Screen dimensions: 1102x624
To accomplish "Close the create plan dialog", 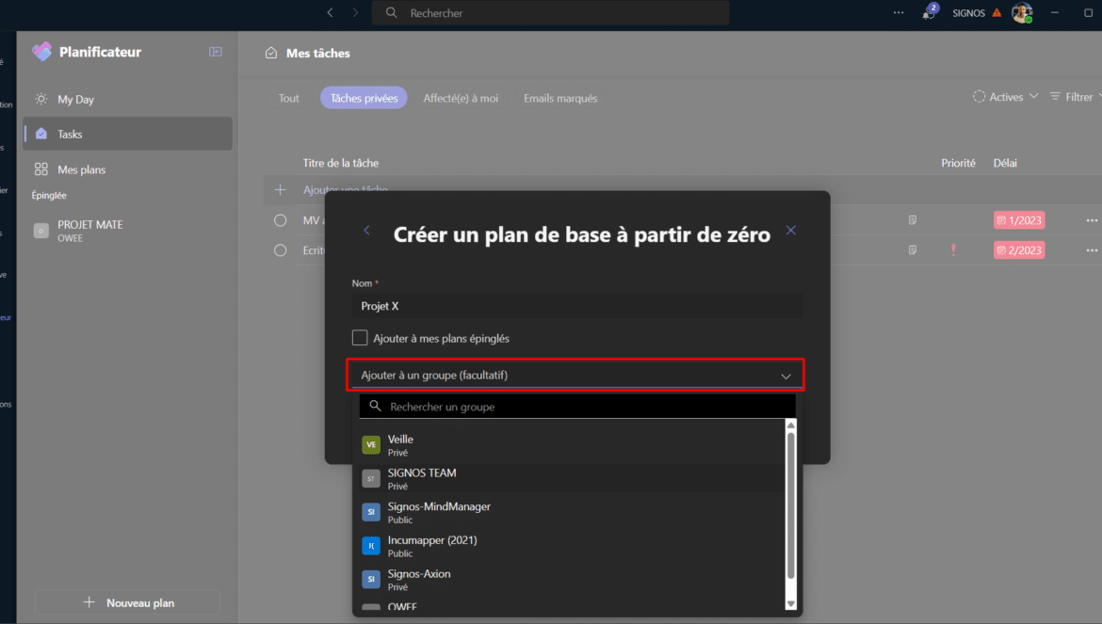I will 791,231.
